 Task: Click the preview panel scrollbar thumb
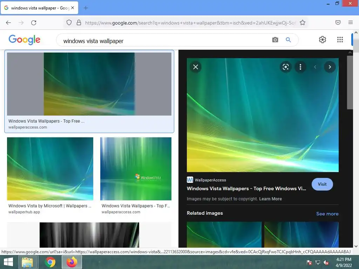[350, 82]
